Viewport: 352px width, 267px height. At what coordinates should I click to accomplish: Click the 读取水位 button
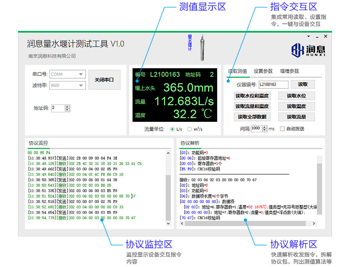pos(296,96)
